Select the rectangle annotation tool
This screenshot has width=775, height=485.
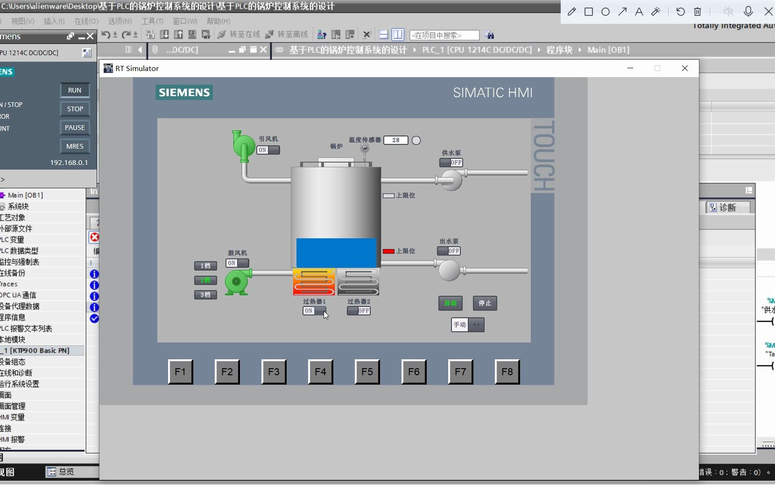589,12
